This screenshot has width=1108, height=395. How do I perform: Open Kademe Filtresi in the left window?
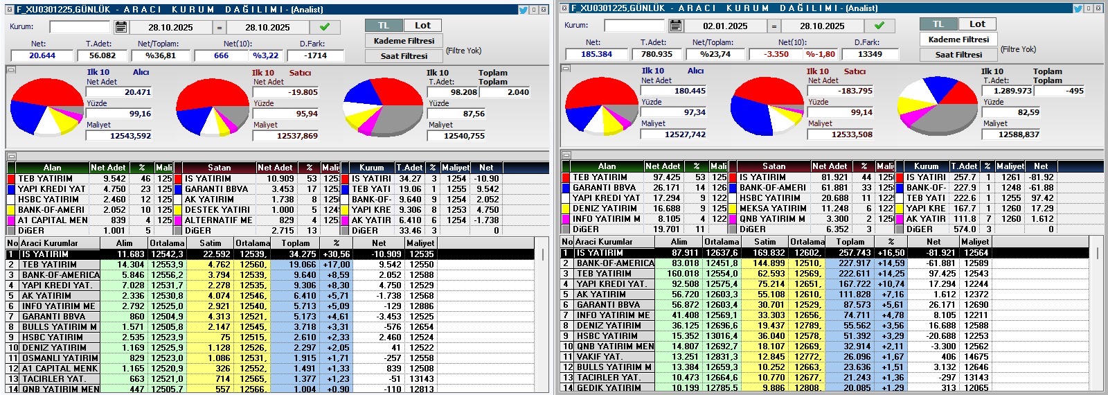pyautogui.click(x=404, y=41)
